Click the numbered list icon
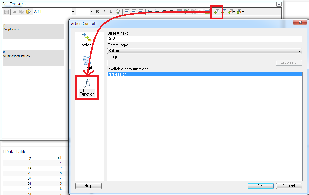This screenshot has width=309, height=195. coord(150,12)
